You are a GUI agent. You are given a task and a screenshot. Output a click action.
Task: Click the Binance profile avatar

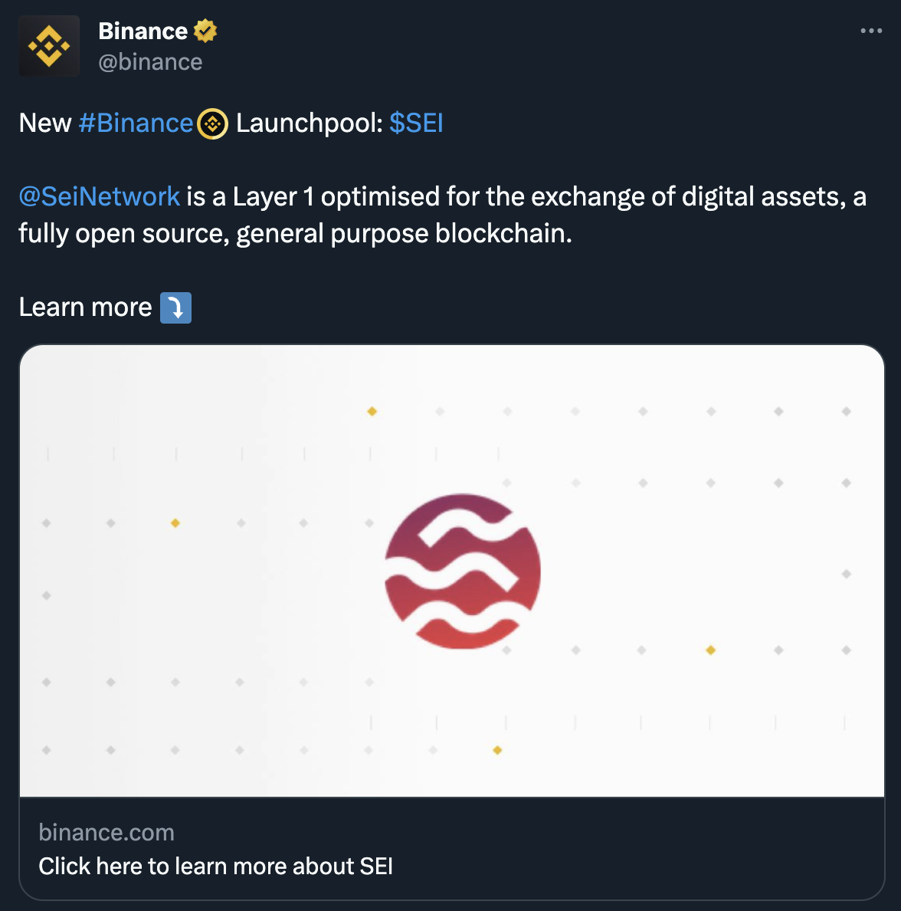(x=49, y=46)
